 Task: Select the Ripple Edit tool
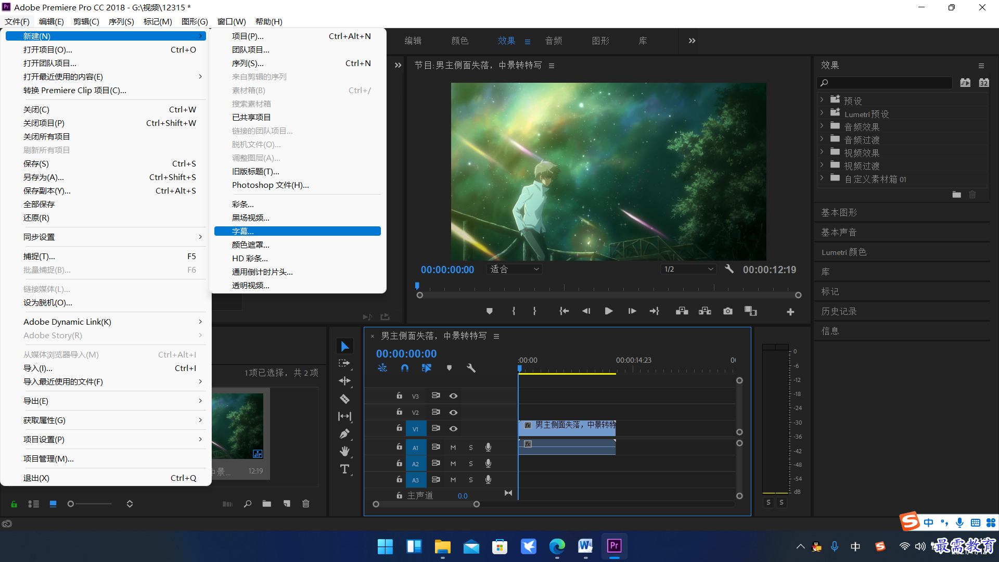point(344,381)
